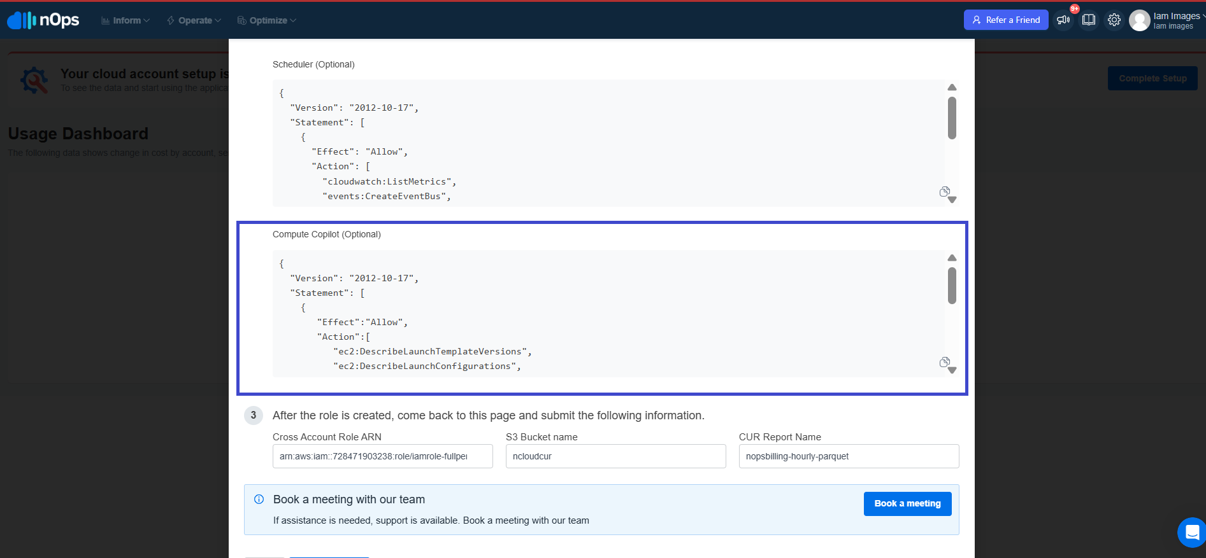Click Complete Setup button
The height and width of the screenshot is (558, 1206).
click(1152, 78)
